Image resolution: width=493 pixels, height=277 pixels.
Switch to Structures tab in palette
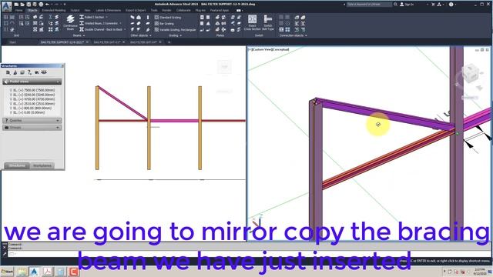17,165
